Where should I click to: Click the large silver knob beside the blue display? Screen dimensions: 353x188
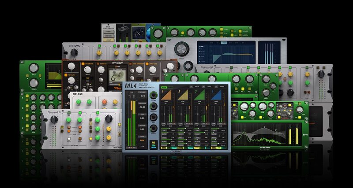[x=181, y=49]
